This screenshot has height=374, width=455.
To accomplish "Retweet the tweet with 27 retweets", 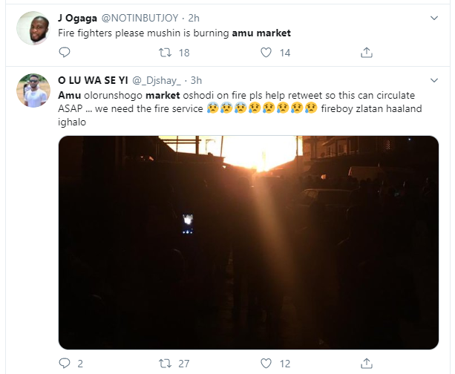I will (x=165, y=364).
